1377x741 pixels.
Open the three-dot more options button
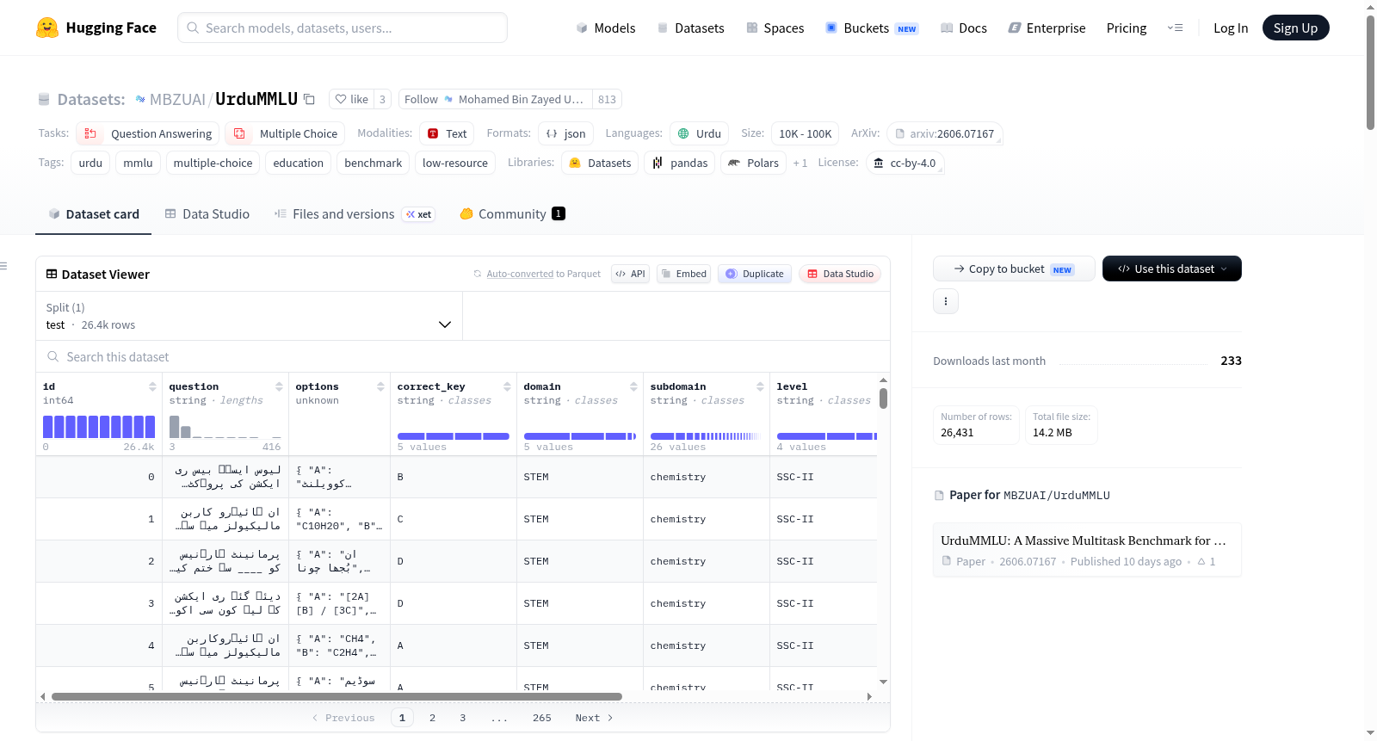point(946,301)
